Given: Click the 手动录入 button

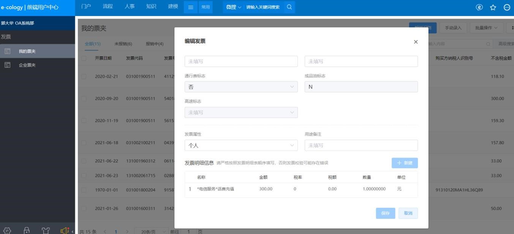Looking at the screenshot, I should click(x=453, y=28).
